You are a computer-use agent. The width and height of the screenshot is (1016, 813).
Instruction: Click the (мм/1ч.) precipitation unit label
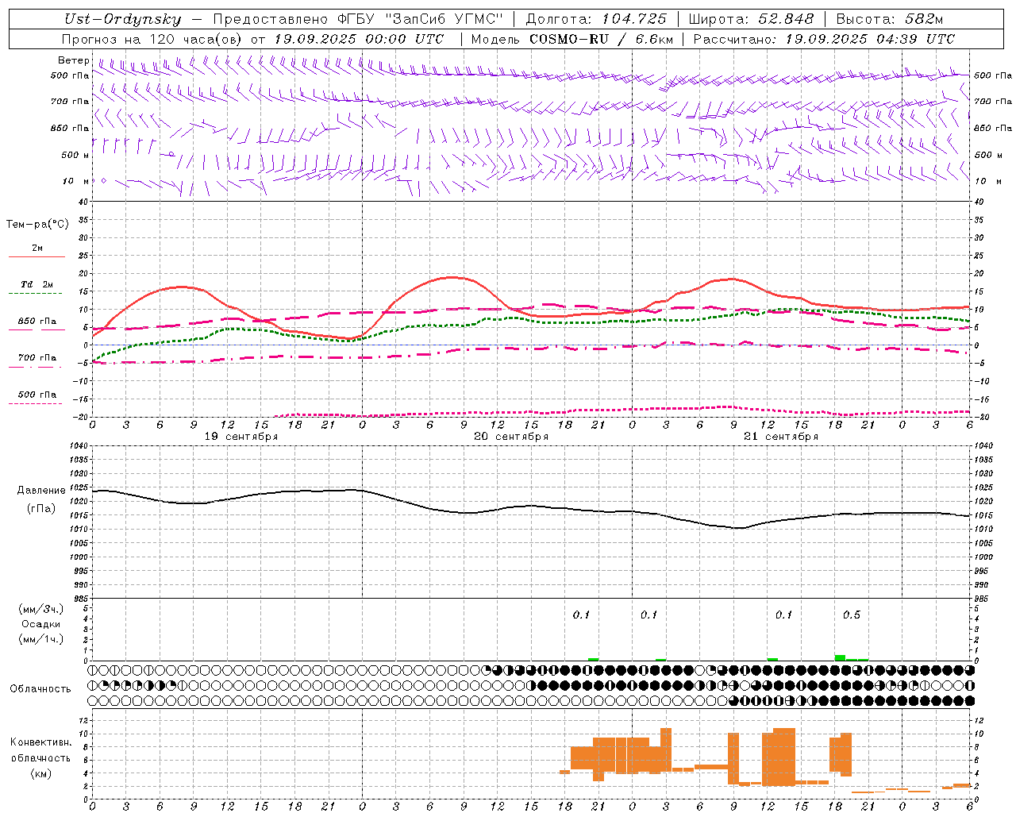(x=41, y=639)
